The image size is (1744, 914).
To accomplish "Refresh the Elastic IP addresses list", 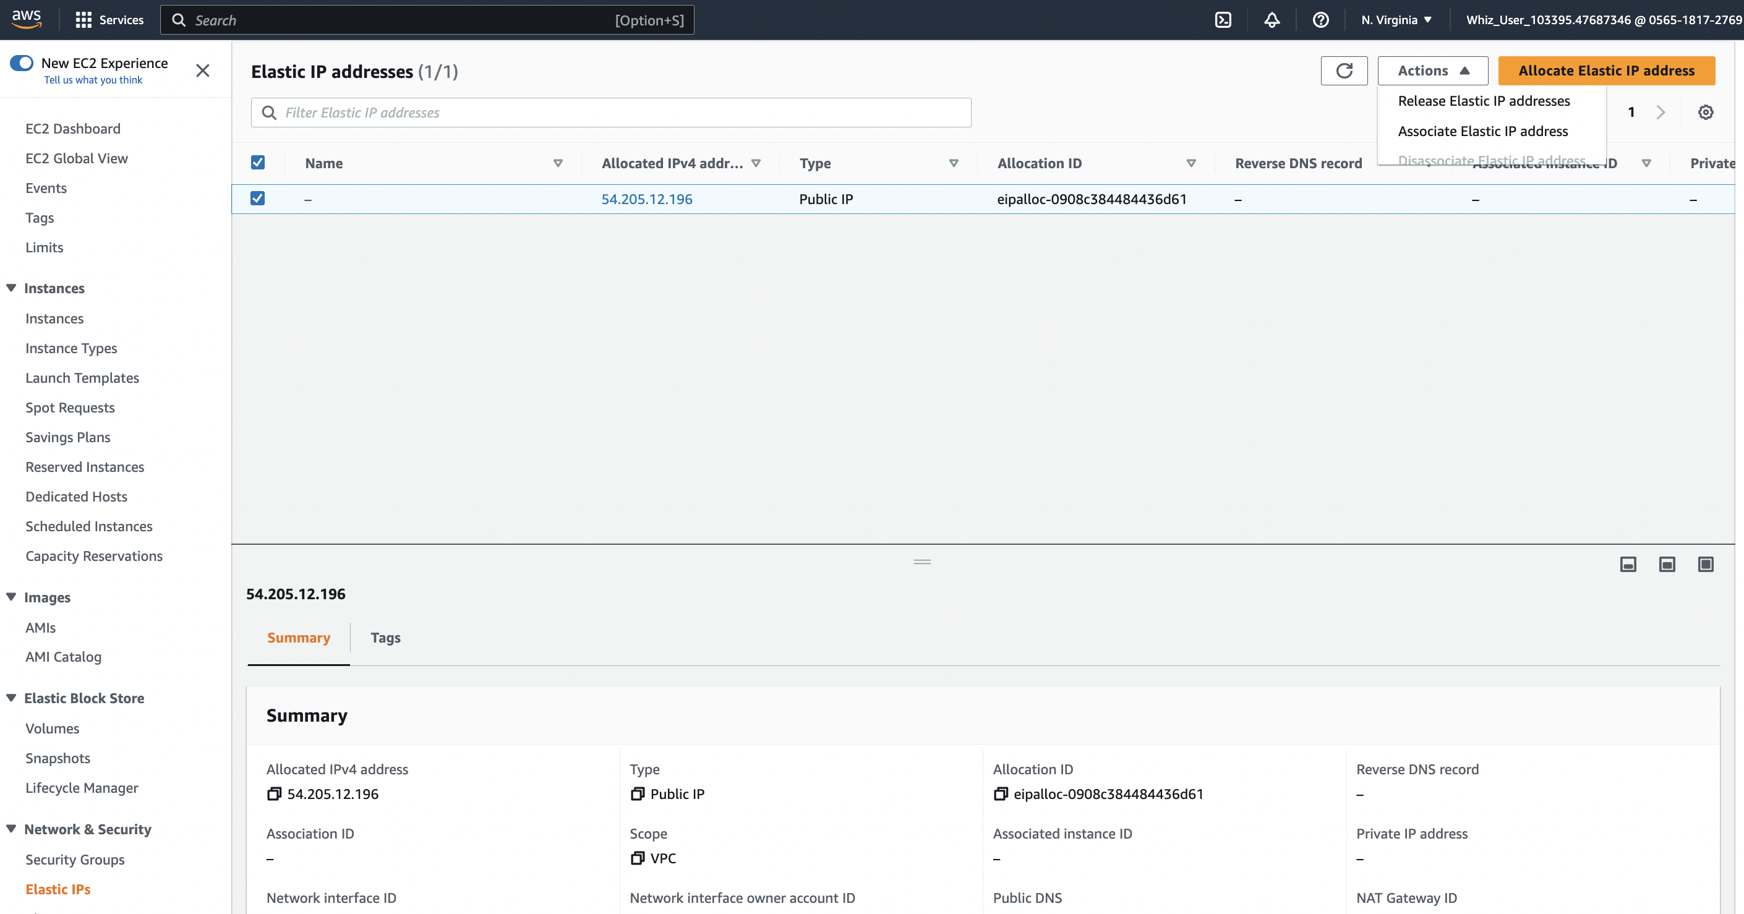I will (1344, 70).
